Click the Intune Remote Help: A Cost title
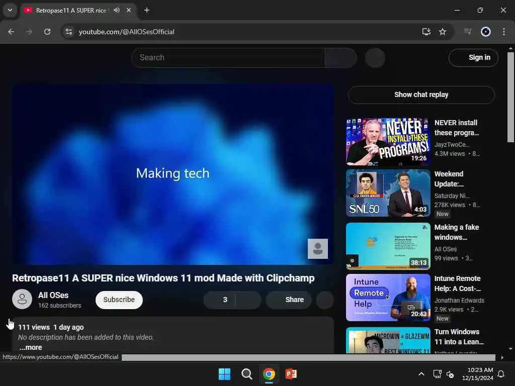Viewport: 515px width, 386px height. [x=458, y=283]
